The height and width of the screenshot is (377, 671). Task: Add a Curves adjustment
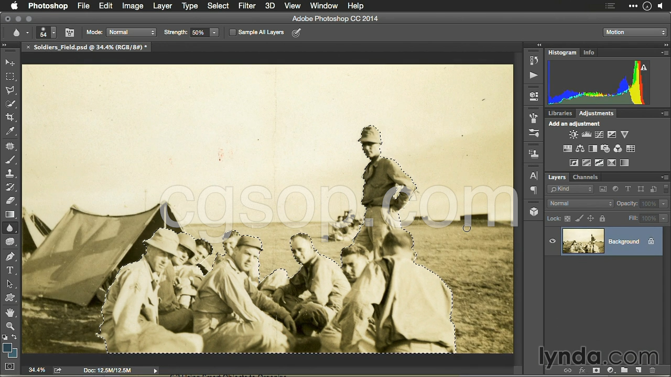point(599,135)
